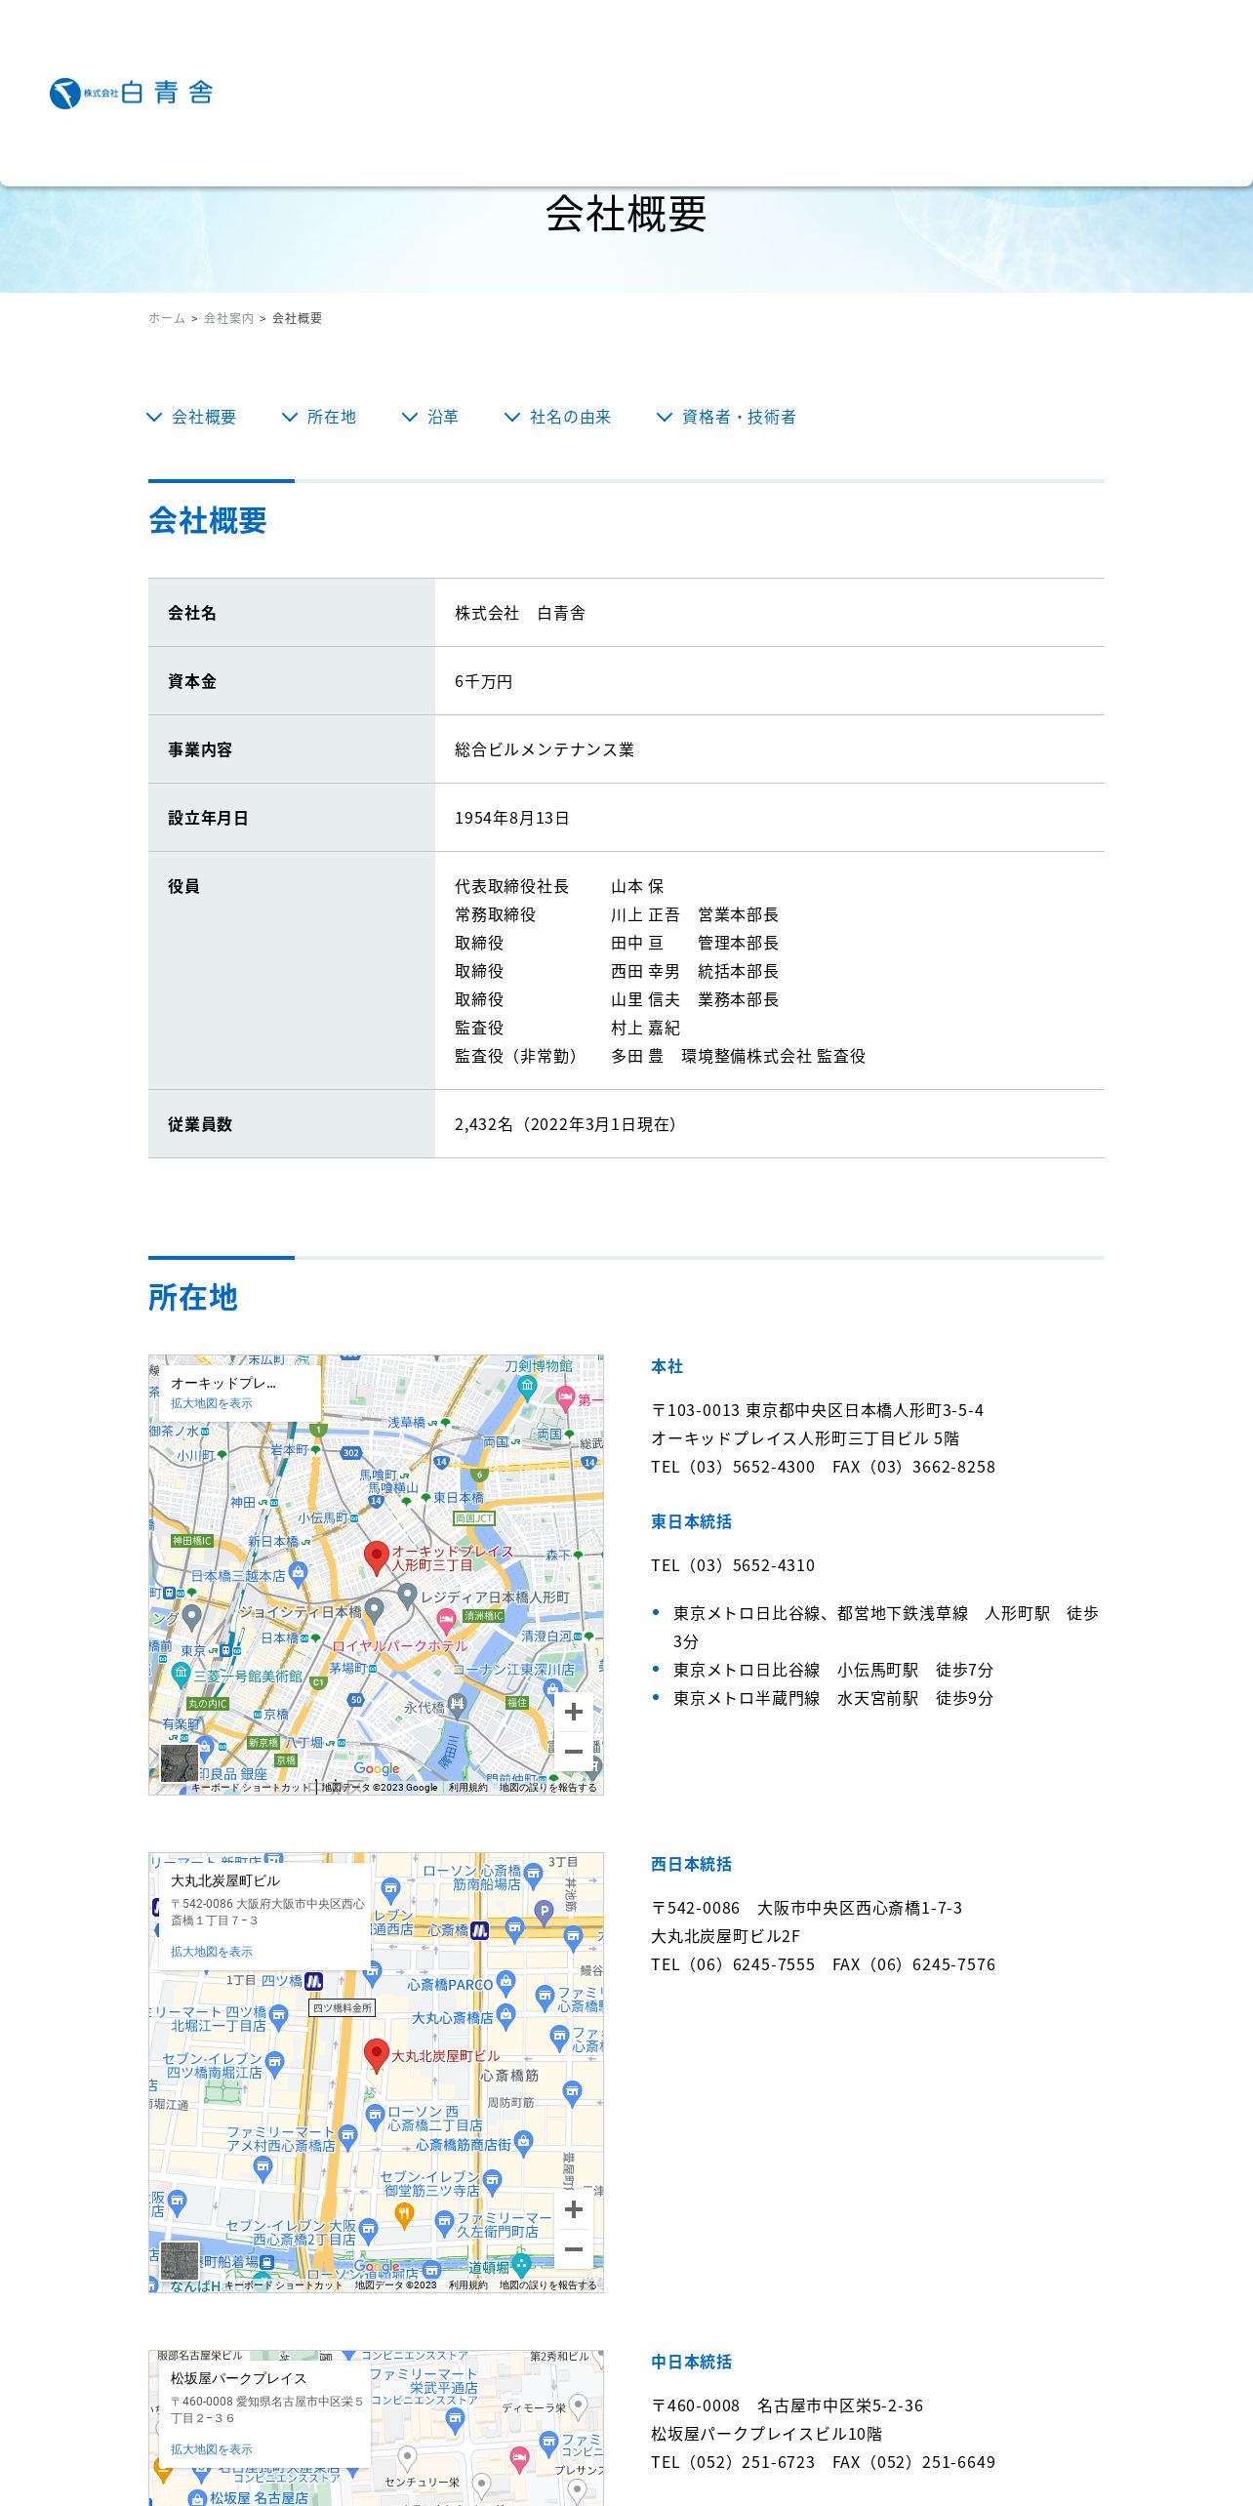This screenshot has height=2506, width=1253.
Task: Click 〒103-0013 headquarters address line
Action: pos(818,1410)
